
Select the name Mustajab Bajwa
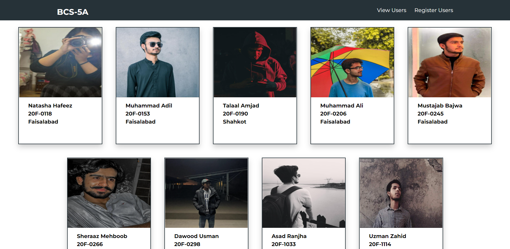(440, 106)
